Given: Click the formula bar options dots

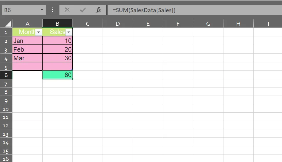Looking at the screenshot, I should click(x=52, y=10).
